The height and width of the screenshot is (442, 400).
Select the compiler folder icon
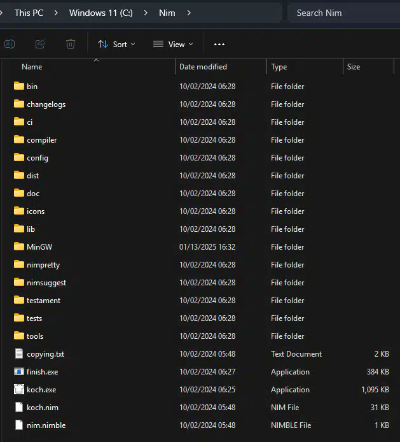click(19, 139)
